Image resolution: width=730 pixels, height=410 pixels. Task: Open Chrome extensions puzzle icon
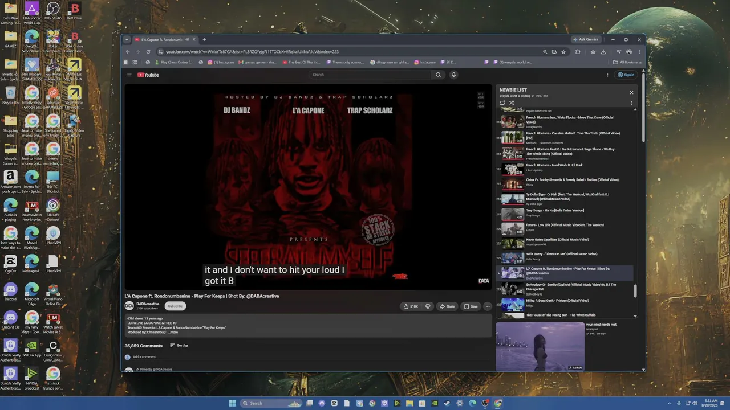578,52
